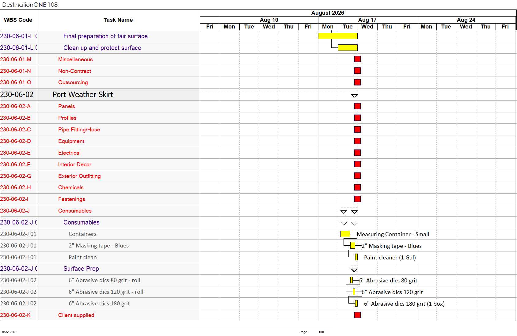The height and width of the screenshot is (336, 517).
Task: Select the red Exterior Outfitting milestone
Action: (357, 176)
